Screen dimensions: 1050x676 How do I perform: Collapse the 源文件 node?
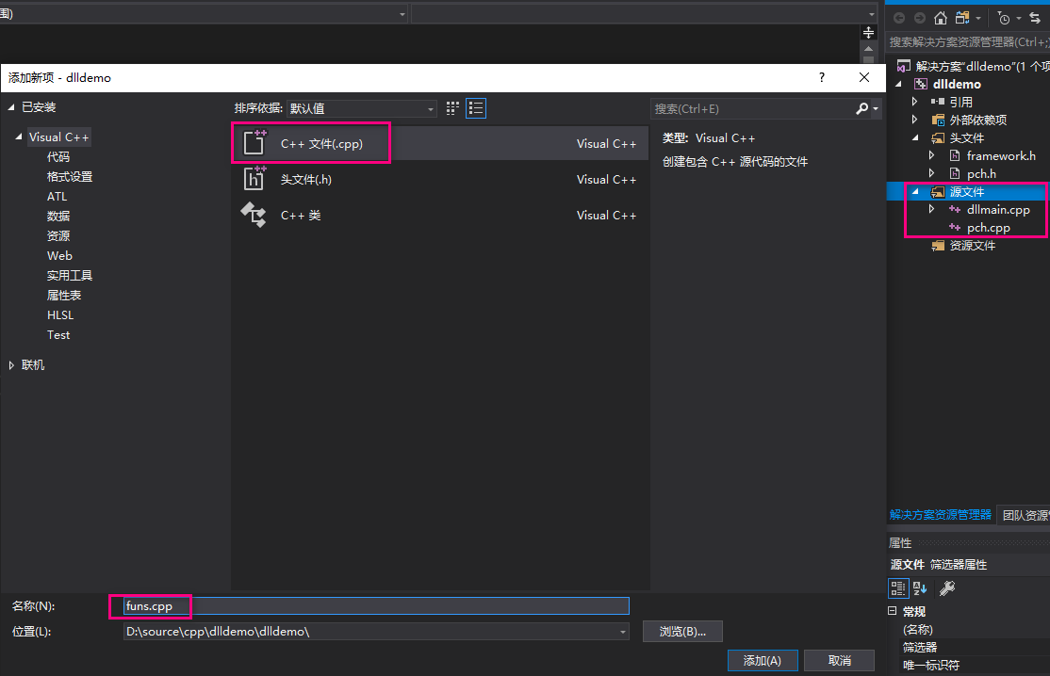coord(915,191)
